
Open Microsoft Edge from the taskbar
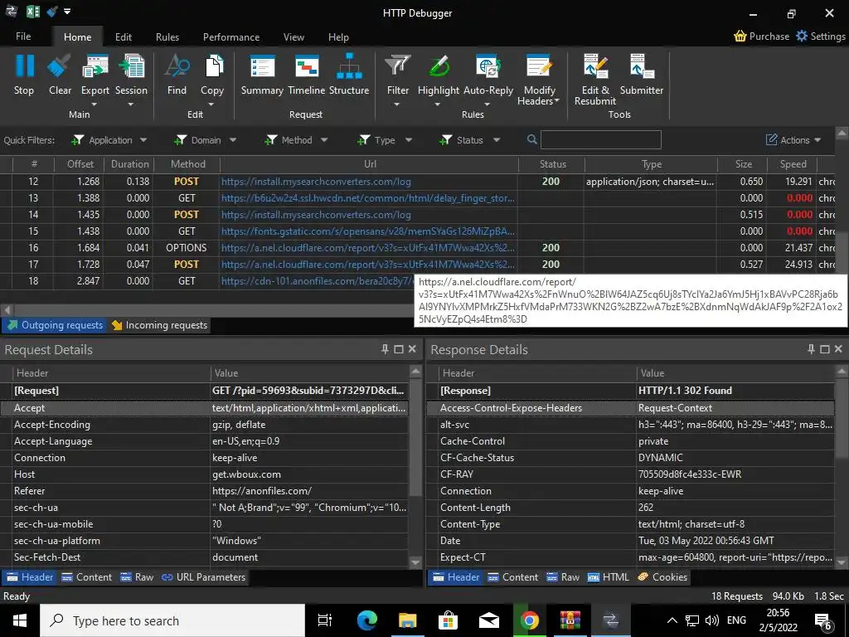366,620
